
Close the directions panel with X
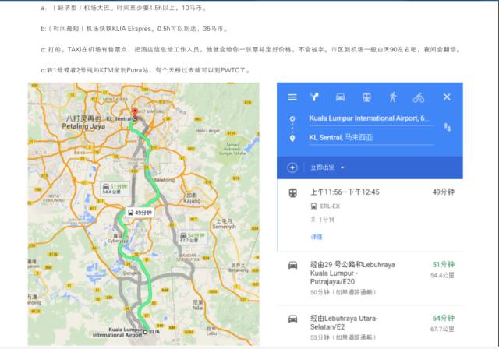[447, 97]
